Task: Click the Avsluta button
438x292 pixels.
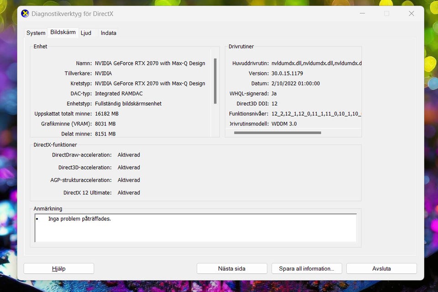Action: pyautogui.click(x=381, y=269)
